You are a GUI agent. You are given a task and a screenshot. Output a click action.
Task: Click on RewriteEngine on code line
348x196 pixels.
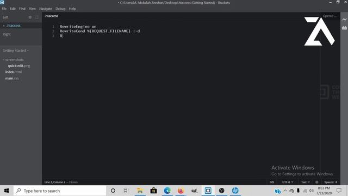point(78,27)
